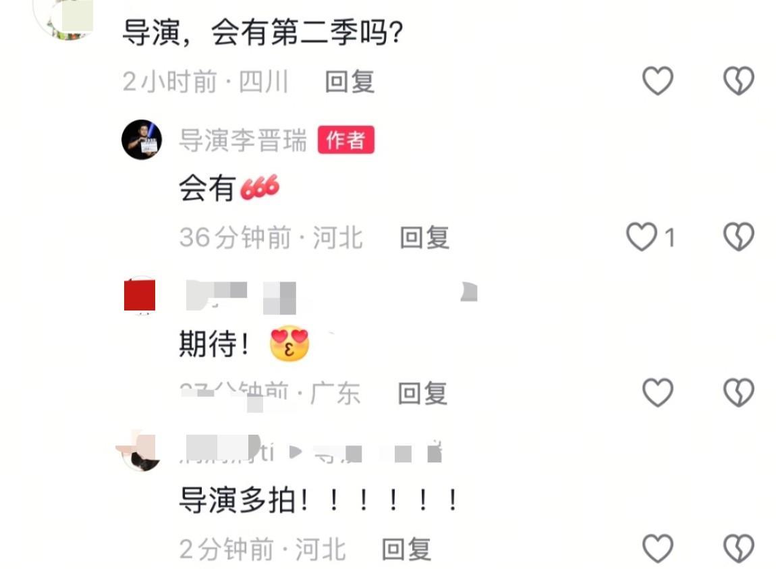This screenshot has width=776, height=569.
Task: Dislike the director's 会有 reply
Action: [x=739, y=237]
